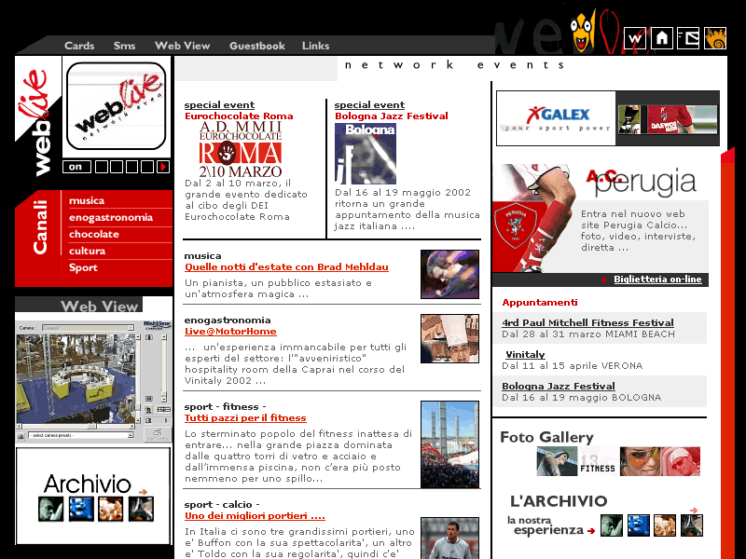Click the Web View horizontal pan scrollbar
The height and width of the screenshot is (559, 746).
point(76,427)
